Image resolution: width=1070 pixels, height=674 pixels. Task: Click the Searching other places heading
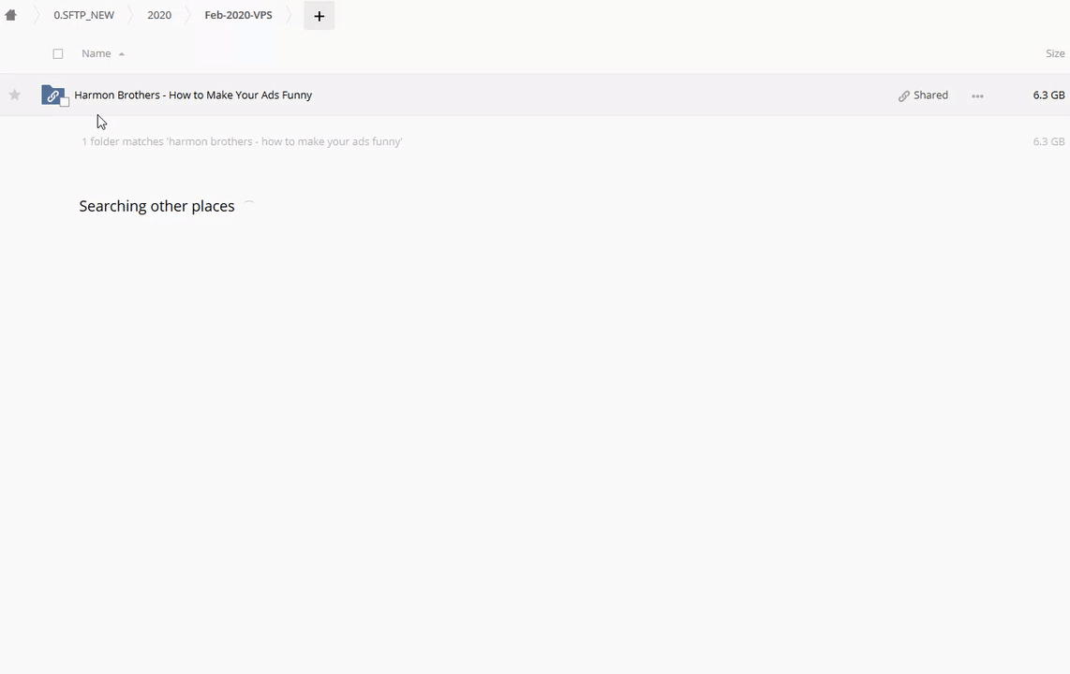click(157, 206)
